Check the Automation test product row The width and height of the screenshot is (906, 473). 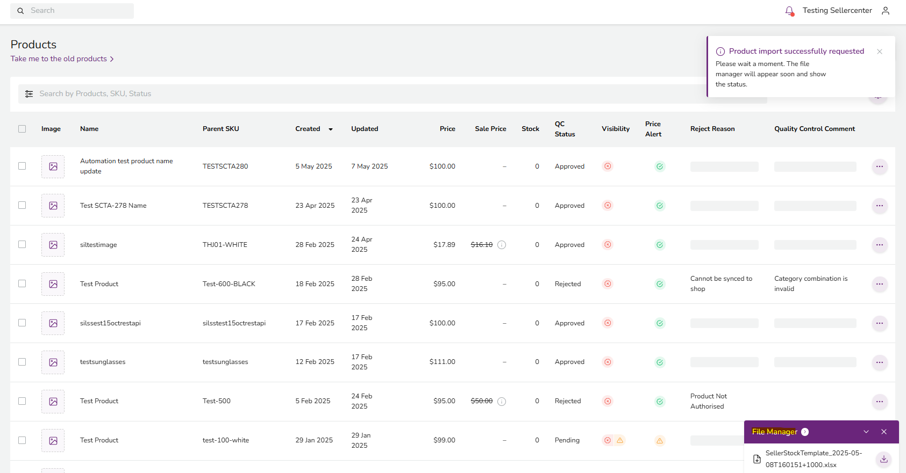point(22,166)
